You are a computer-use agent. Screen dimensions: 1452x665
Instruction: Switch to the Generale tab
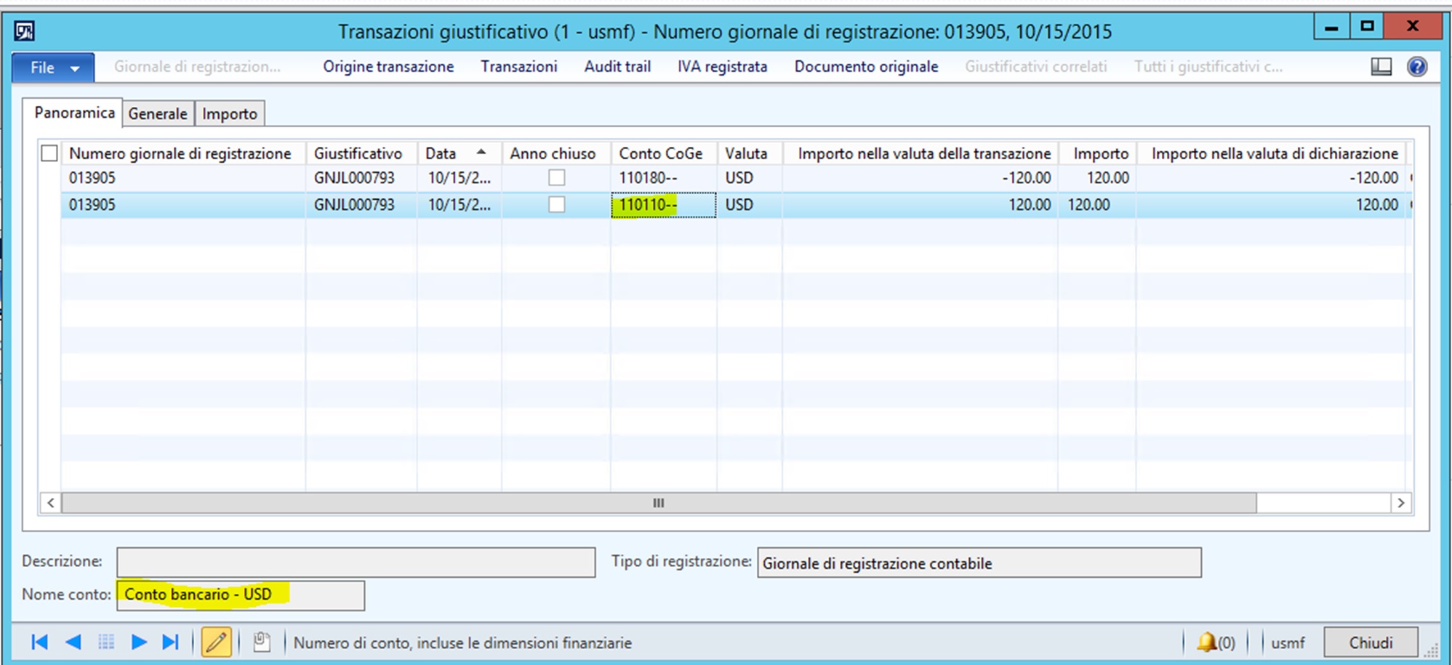[x=157, y=113]
